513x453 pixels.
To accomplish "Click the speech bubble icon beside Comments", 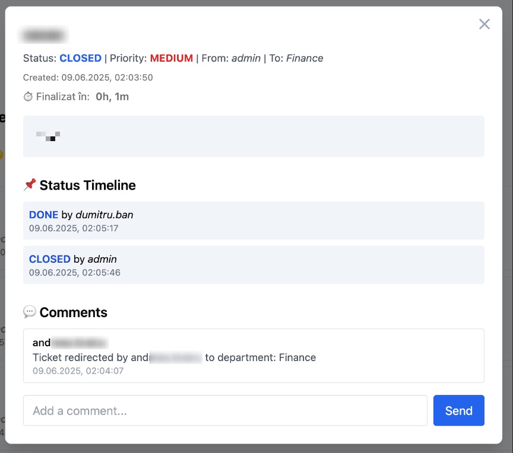I will [28, 312].
